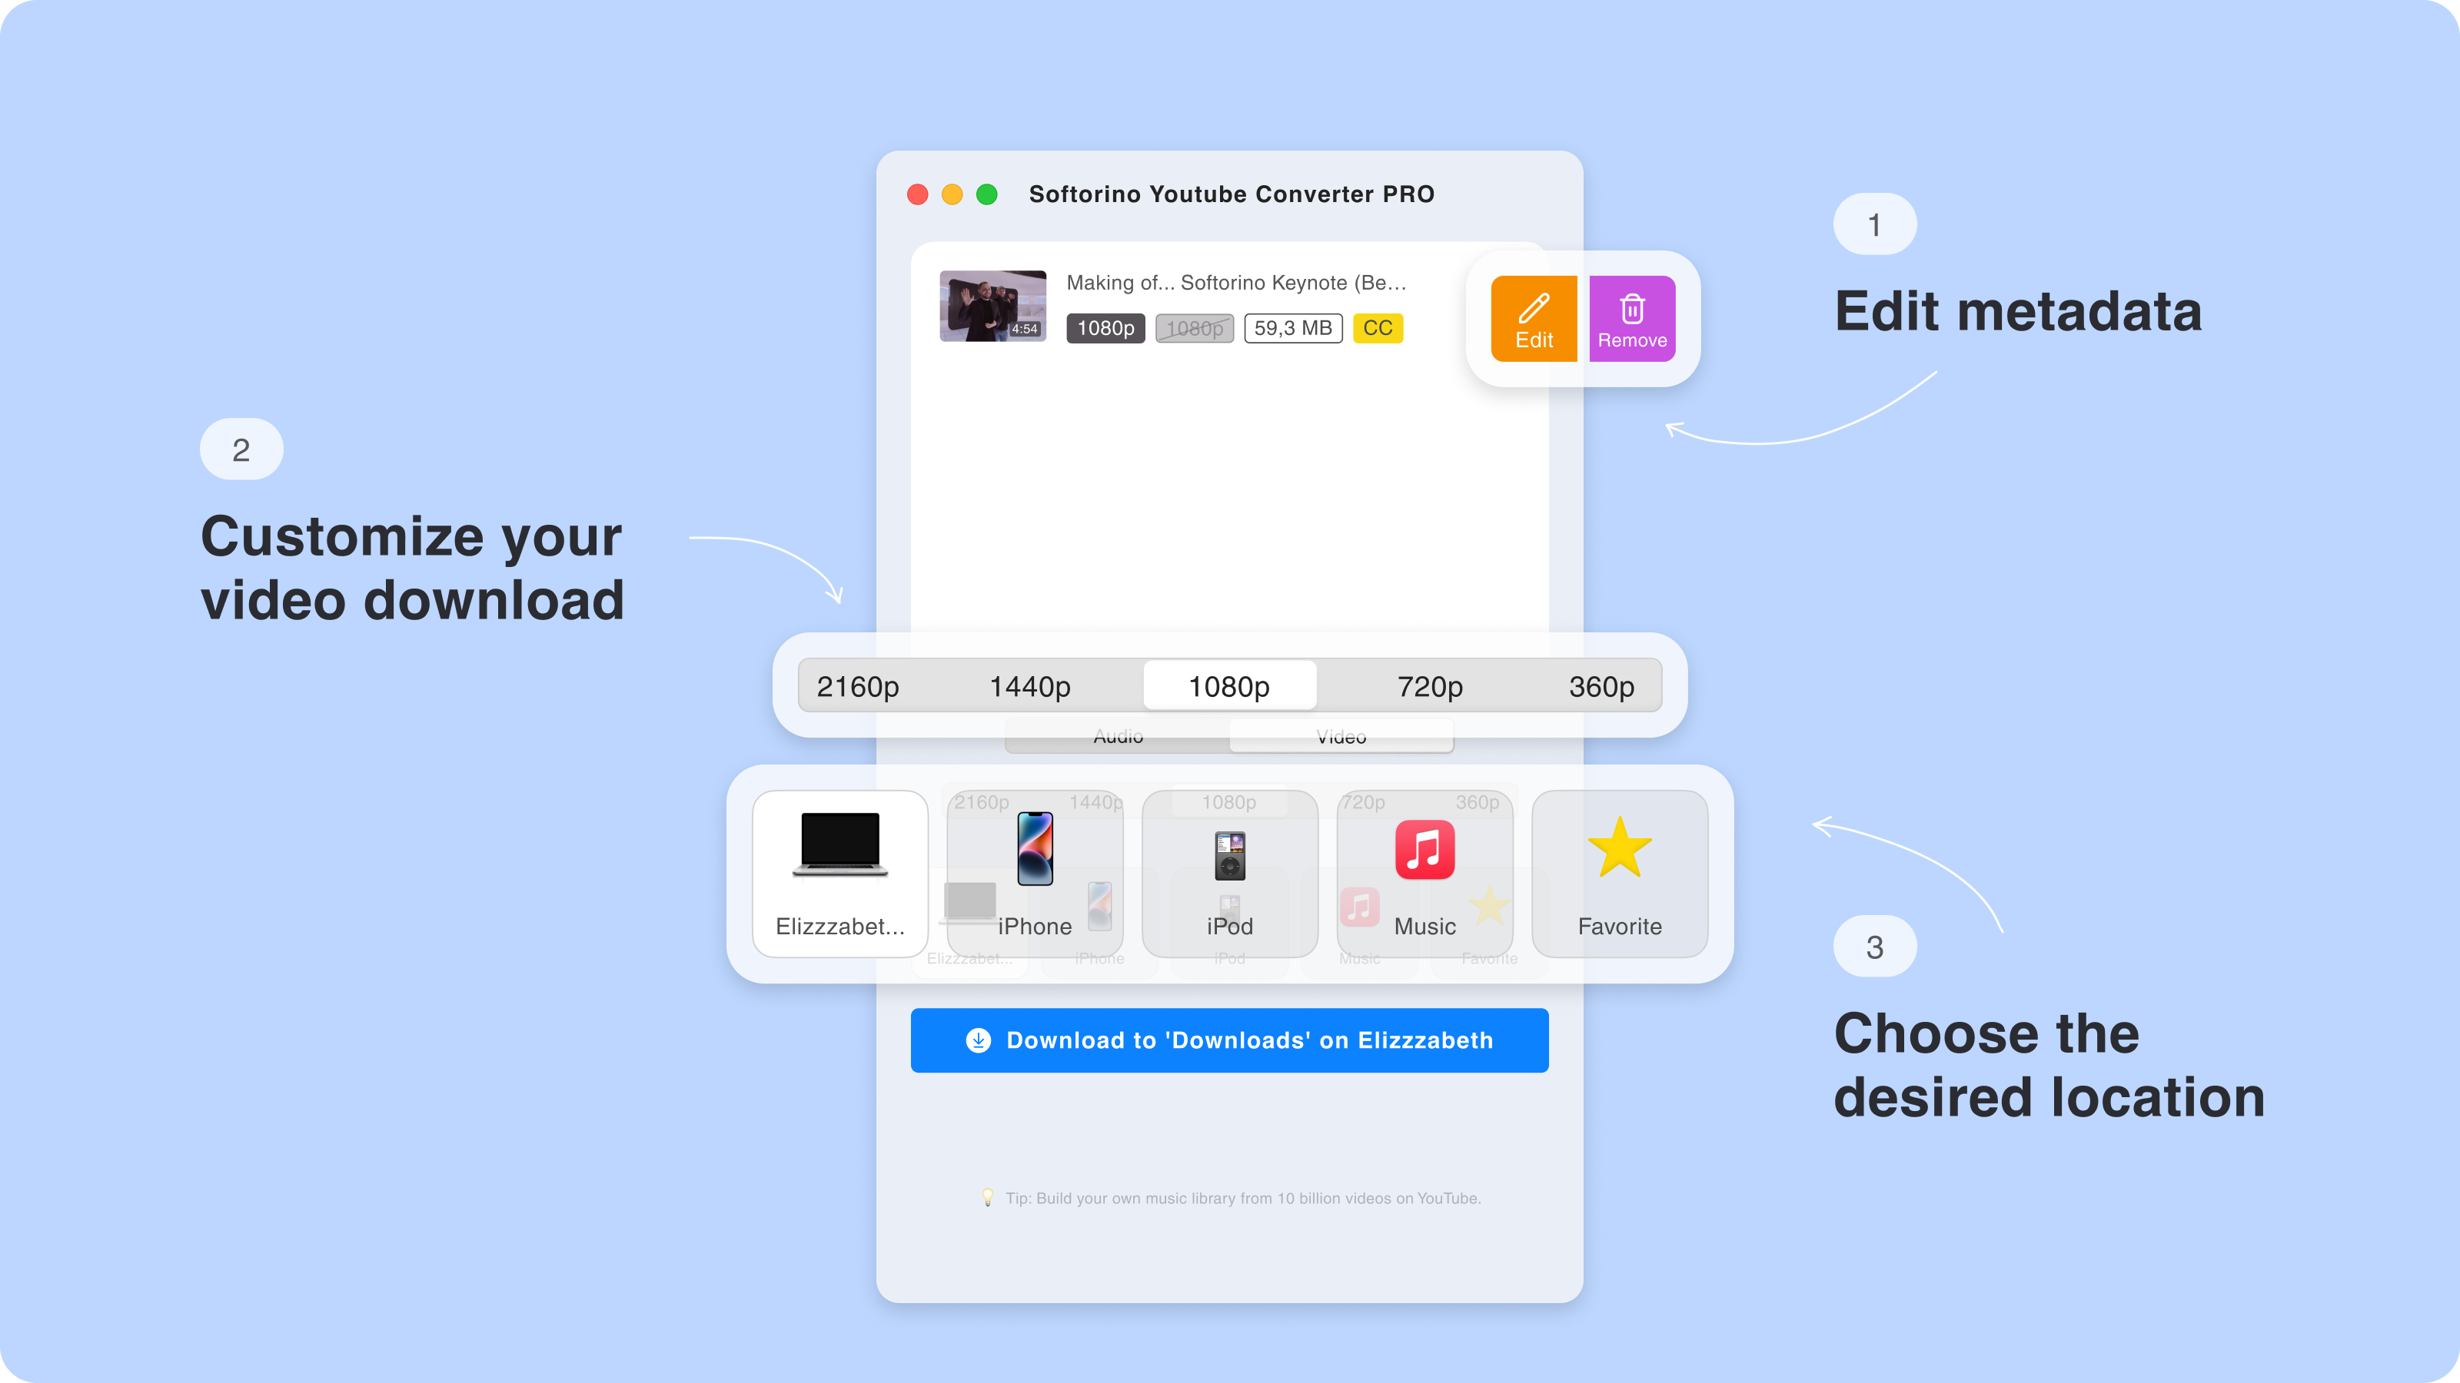Switch to the Video tab
Image resolution: width=2460 pixels, height=1383 pixels.
coord(1340,735)
